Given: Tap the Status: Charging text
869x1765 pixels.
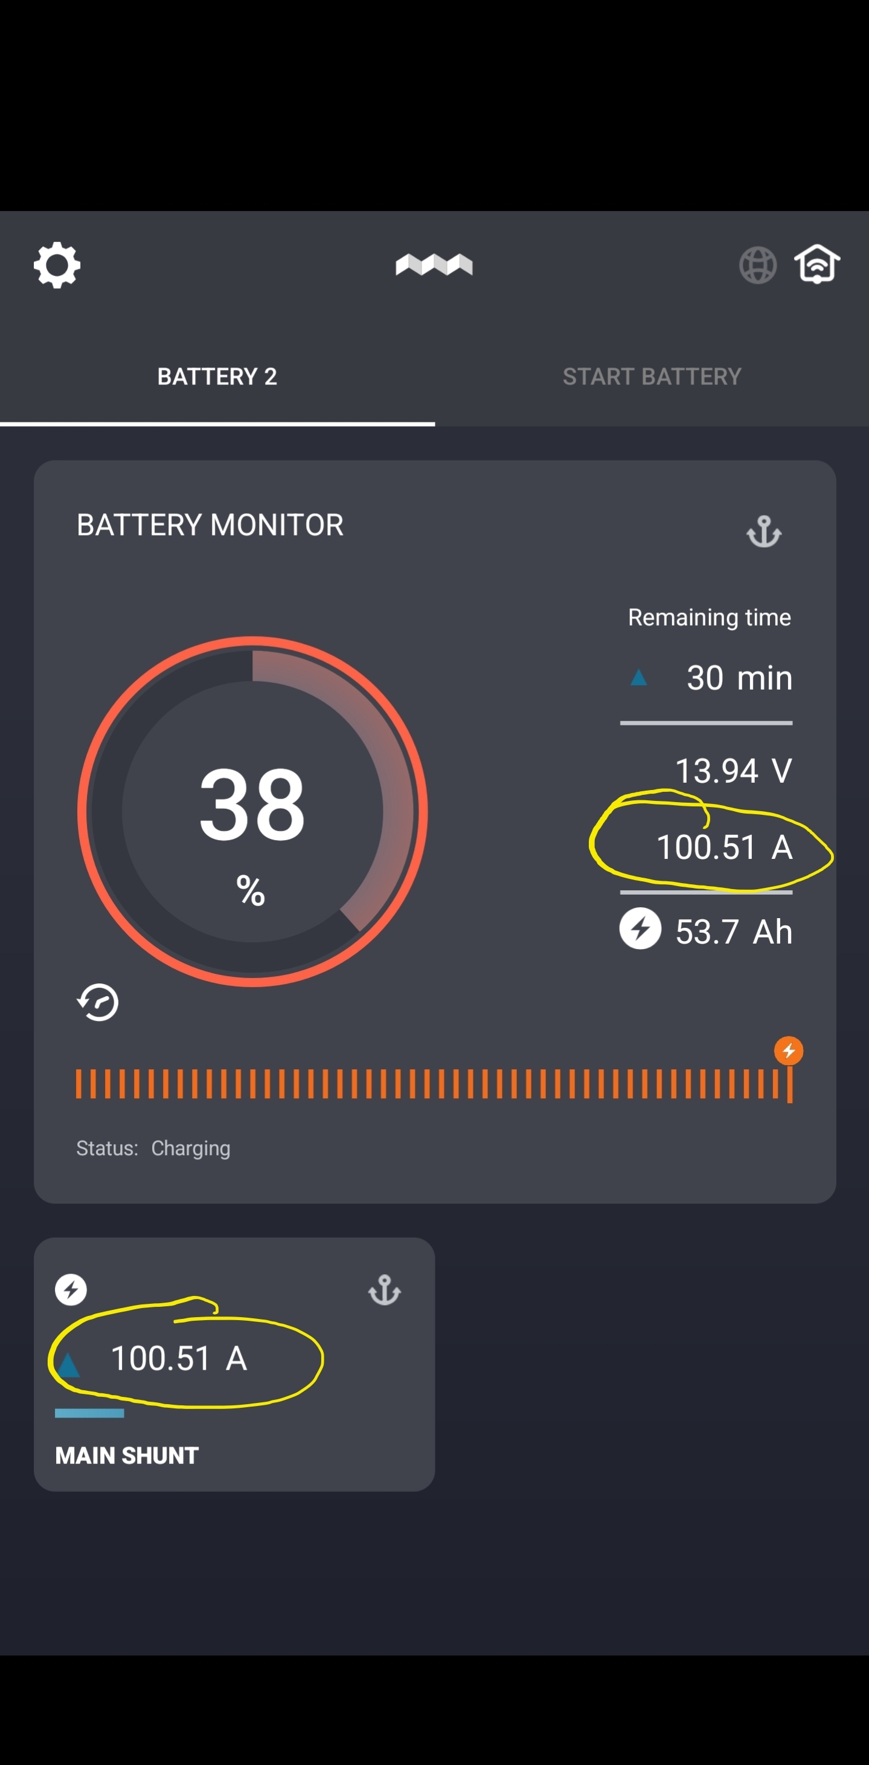Looking at the screenshot, I should [153, 1148].
